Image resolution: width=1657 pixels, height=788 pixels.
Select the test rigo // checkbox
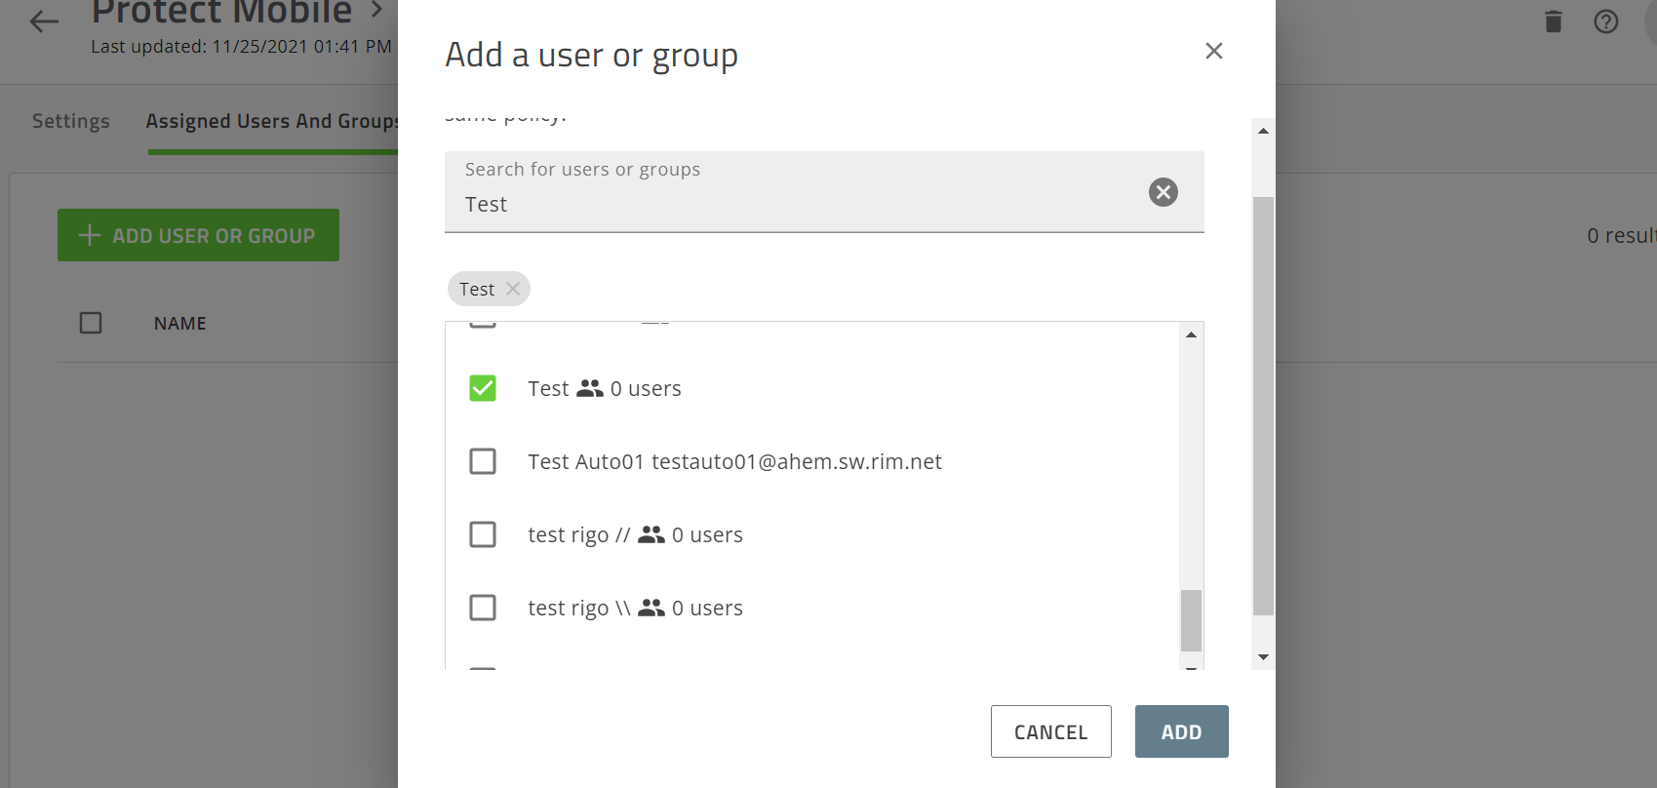point(483,534)
